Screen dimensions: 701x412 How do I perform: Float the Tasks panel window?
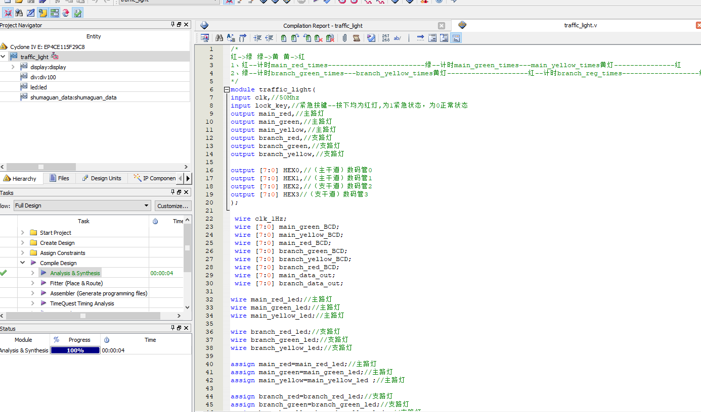[179, 192]
